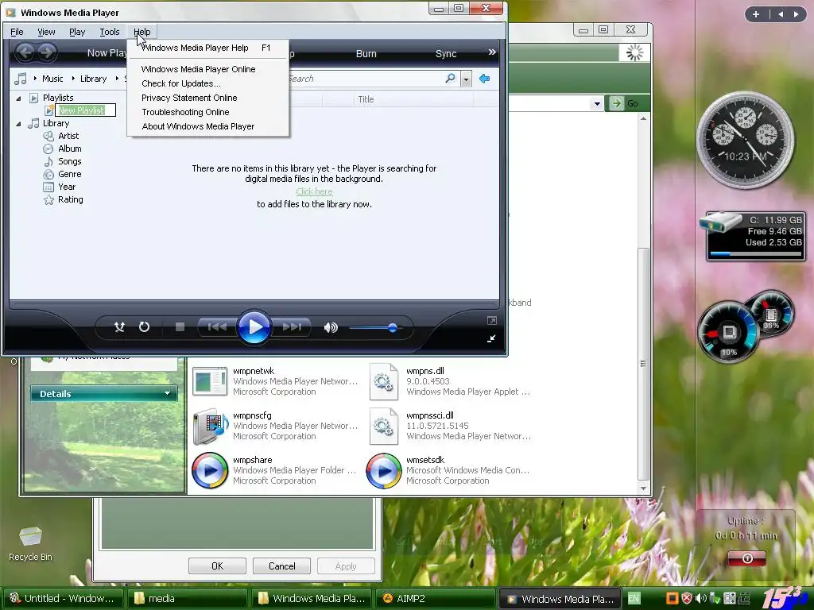
Task: Open address dropdown in explorer window
Action: coord(597,104)
